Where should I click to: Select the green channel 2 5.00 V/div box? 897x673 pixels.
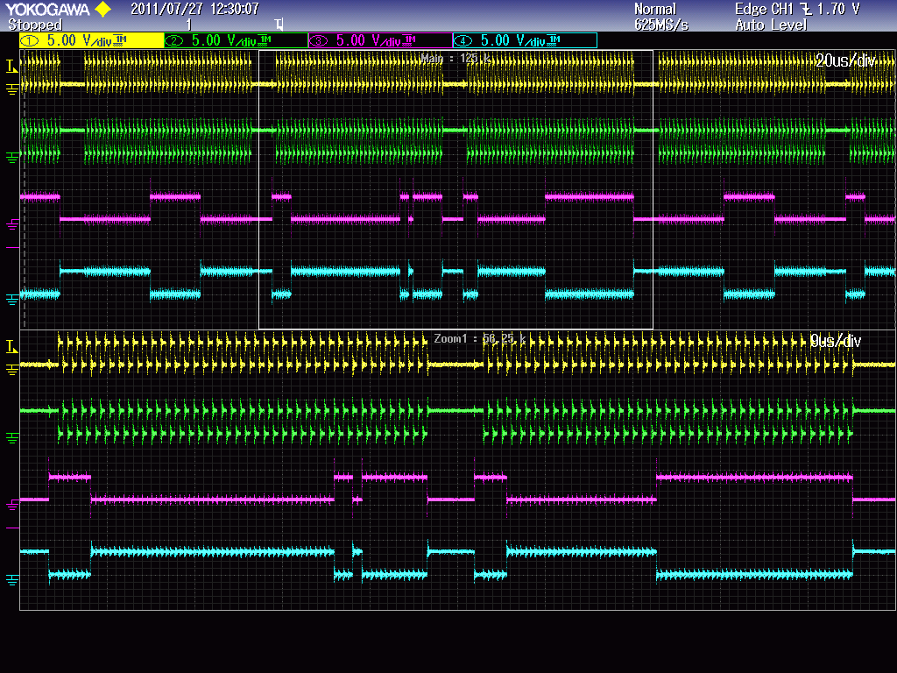pos(236,40)
